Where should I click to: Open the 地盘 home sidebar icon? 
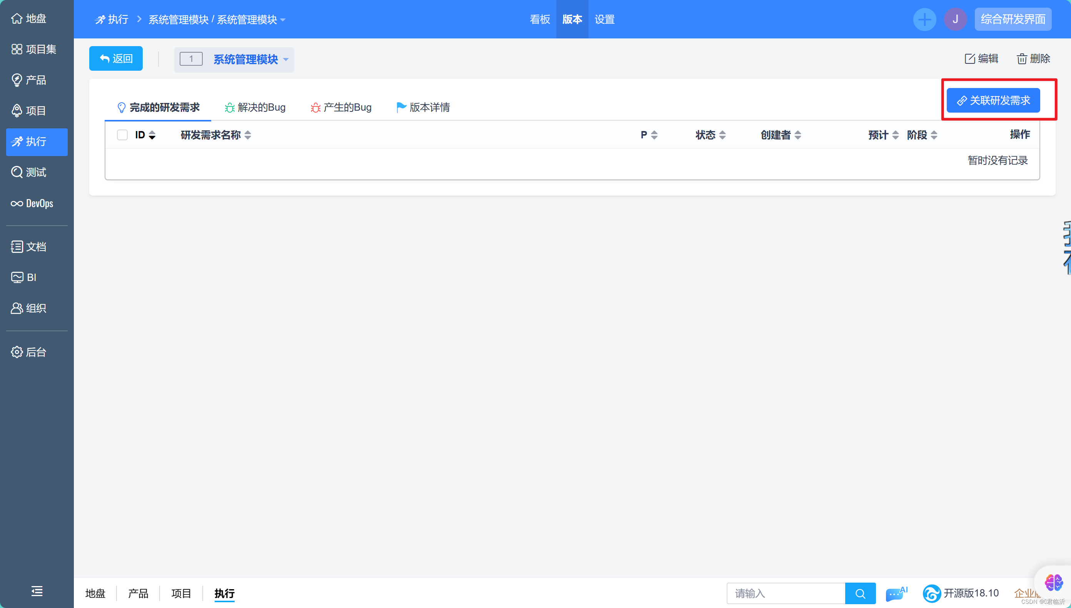(x=17, y=18)
